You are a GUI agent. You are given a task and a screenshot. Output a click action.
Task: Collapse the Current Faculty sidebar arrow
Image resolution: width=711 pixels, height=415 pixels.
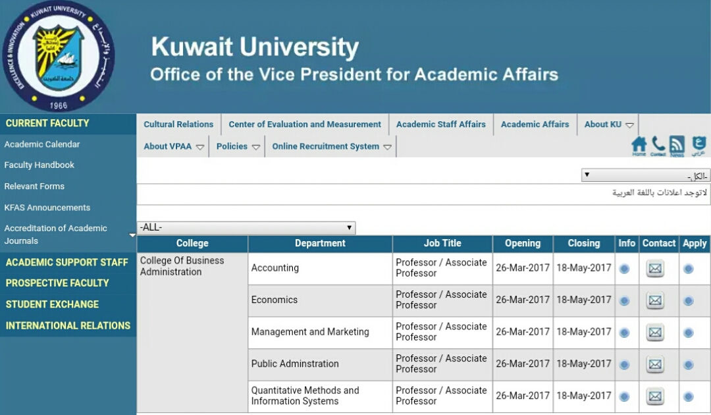(x=132, y=235)
